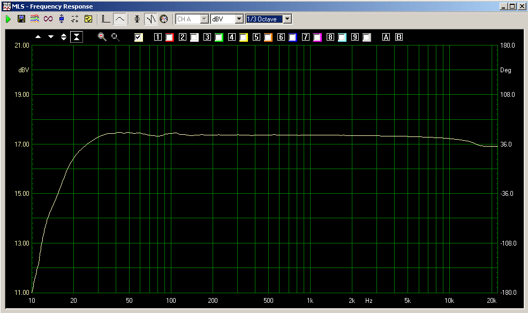Start measurement with green play button
Image resolution: width=528 pixels, height=313 pixels.
(x=9, y=19)
